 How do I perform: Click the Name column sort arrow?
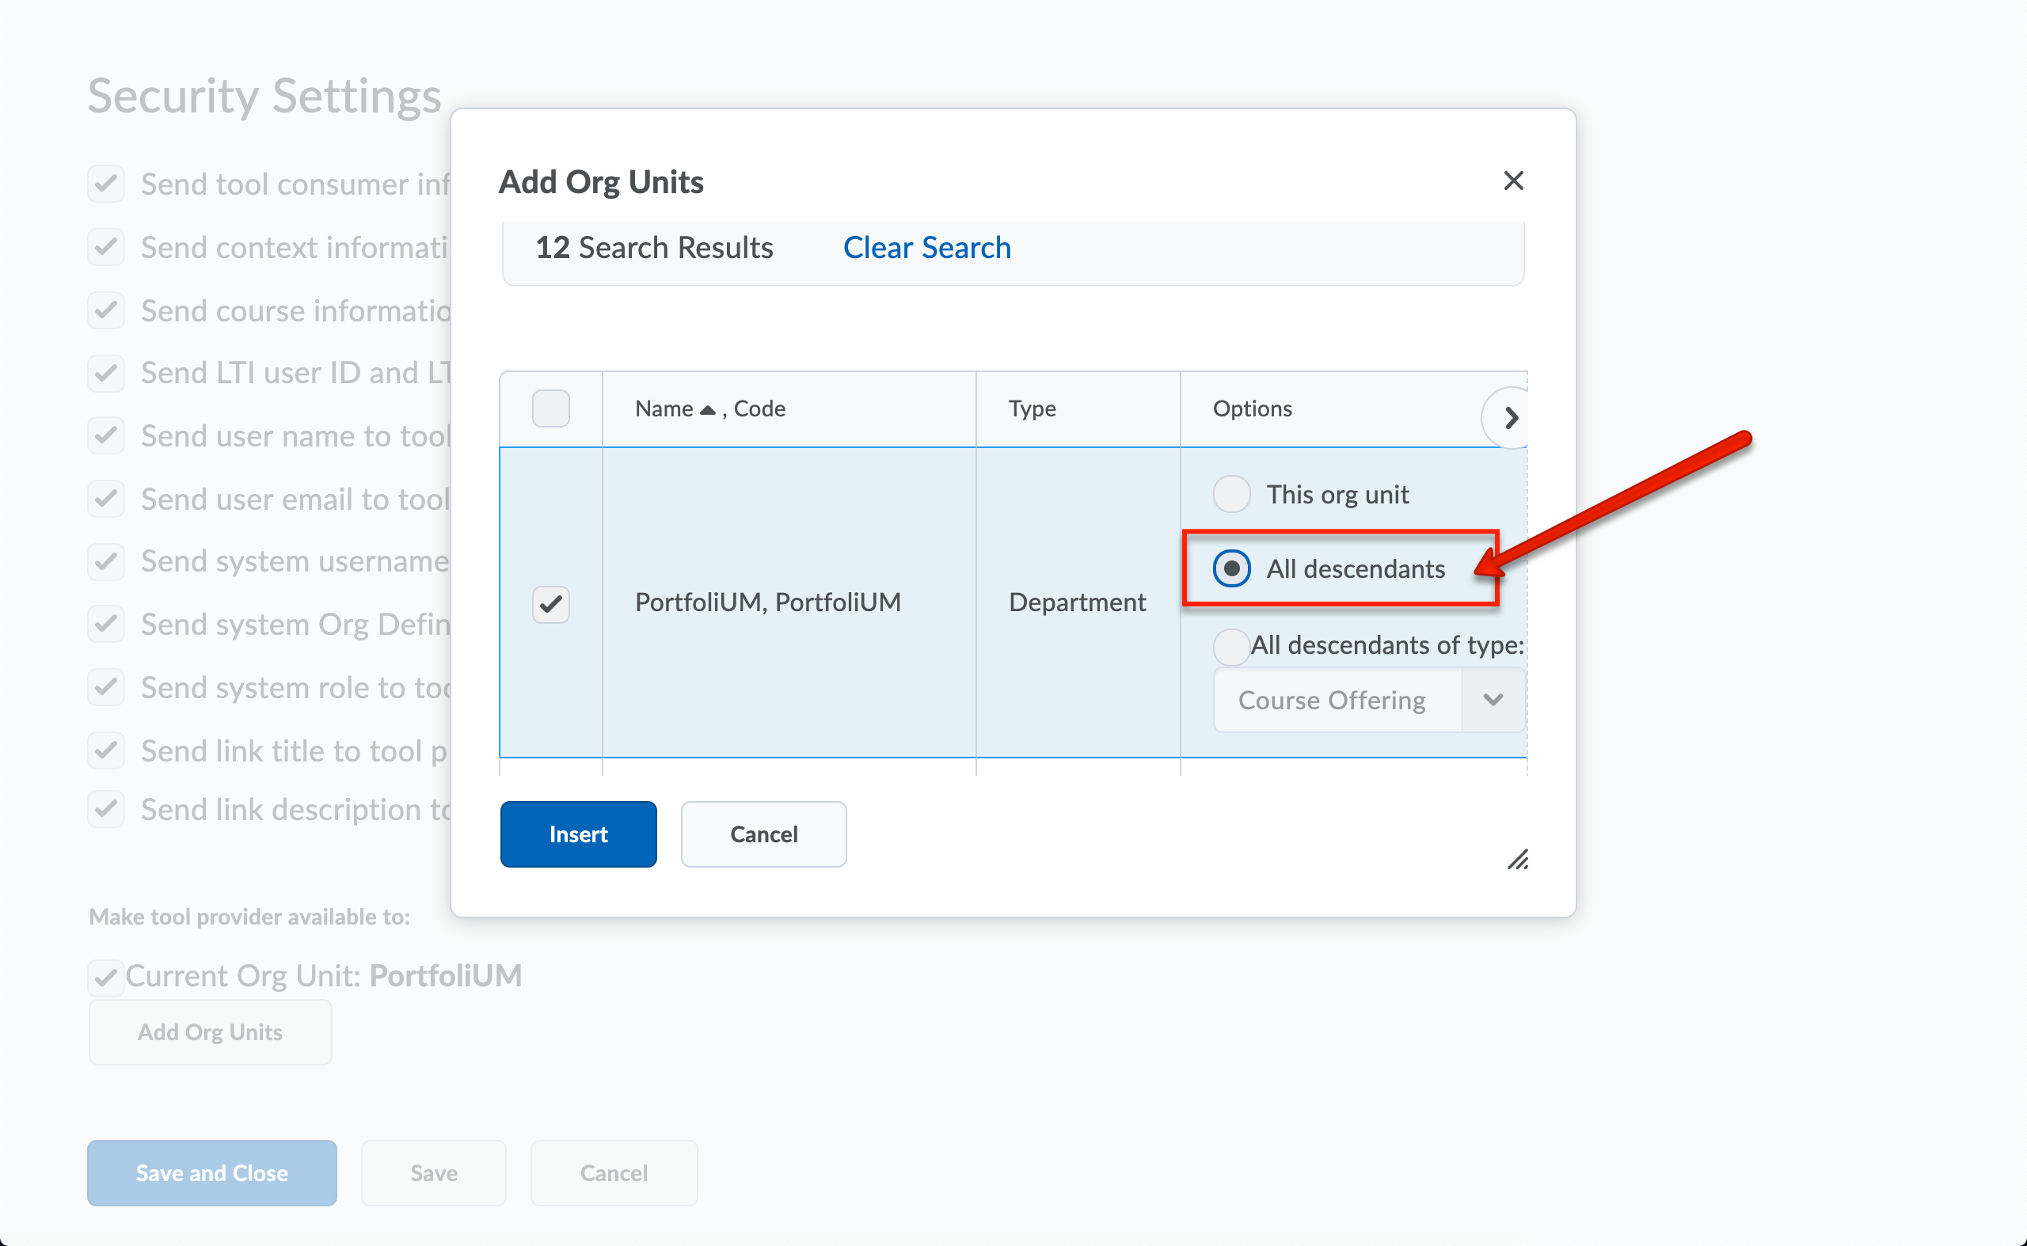[707, 409]
